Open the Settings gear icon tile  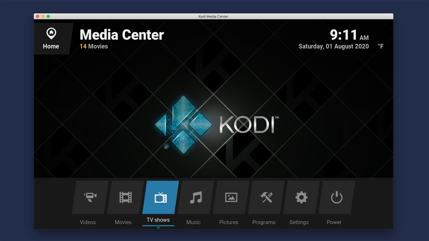point(301,197)
